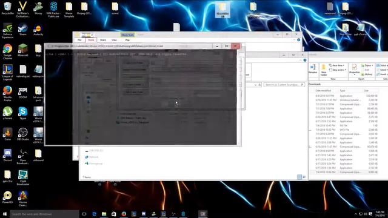Viewport: 388px width, 218px height.
Task: Open File Explorer from the taskbar
Action: tap(104, 214)
